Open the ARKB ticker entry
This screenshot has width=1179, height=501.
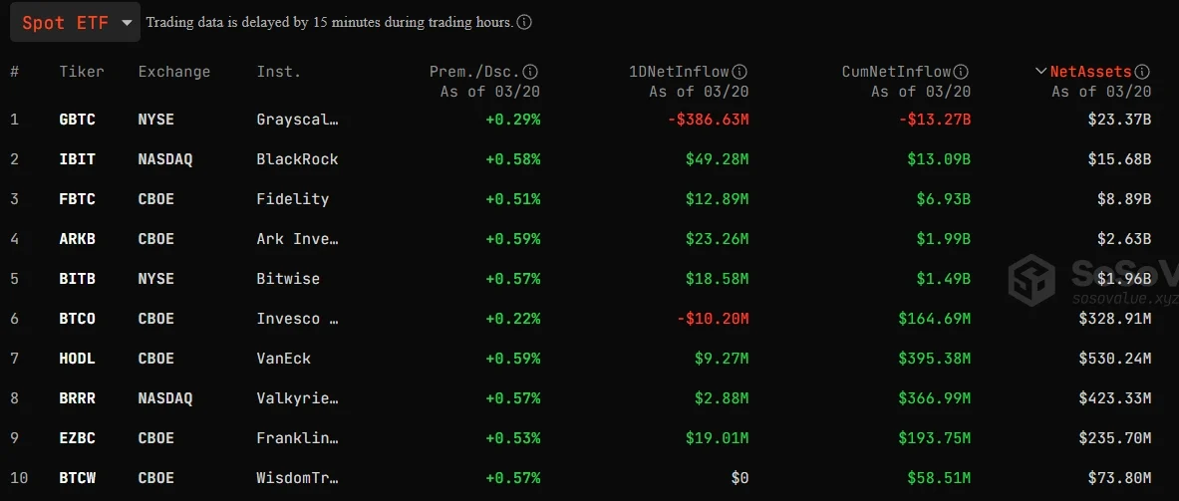(79, 239)
